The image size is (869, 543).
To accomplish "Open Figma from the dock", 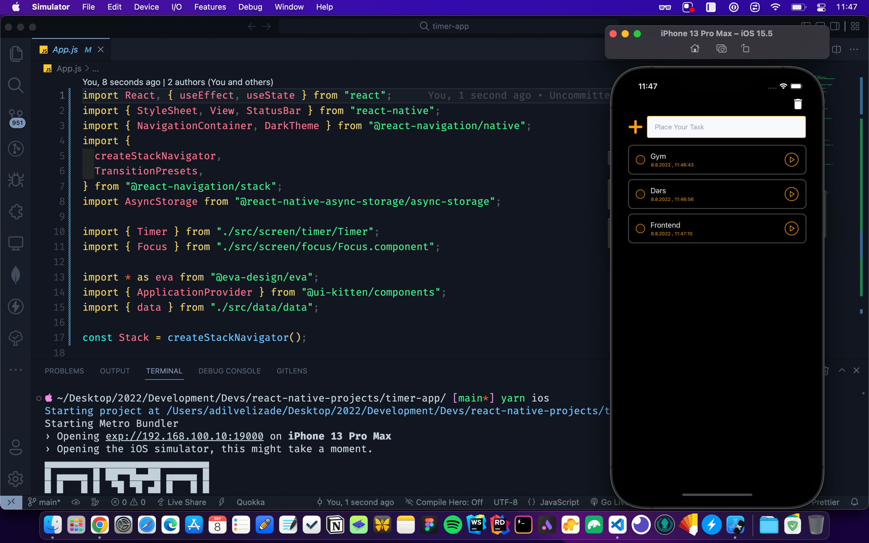I will (429, 525).
